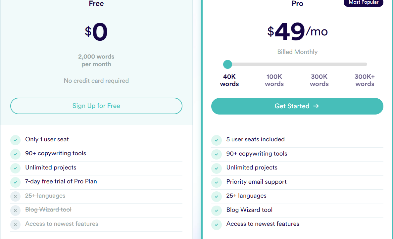Viewport: 393px width, 239px height.
Task: Click X icon beside crossed-out 25+ languages
Action: [x=15, y=196]
